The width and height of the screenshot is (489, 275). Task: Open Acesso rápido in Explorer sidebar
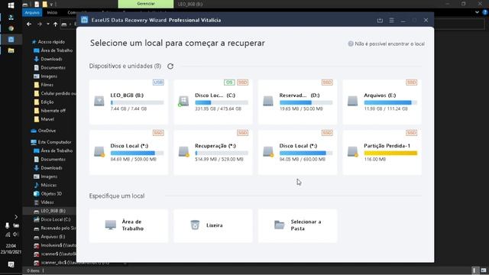click(x=48, y=42)
